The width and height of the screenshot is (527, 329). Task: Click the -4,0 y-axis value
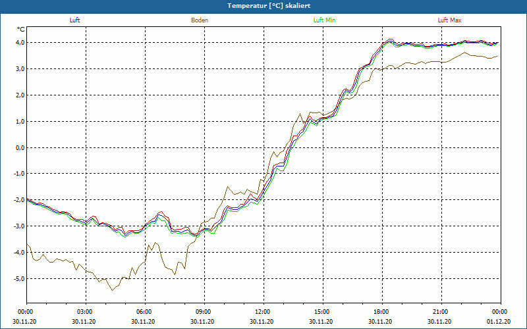click(x=19, y=252)
